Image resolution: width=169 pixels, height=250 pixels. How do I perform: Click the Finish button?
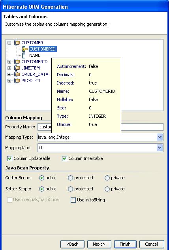coord(125,244)
